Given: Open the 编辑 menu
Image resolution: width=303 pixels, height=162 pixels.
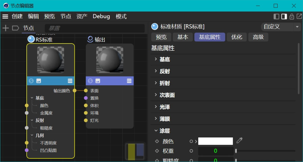Looking at the screenshot, I should click(x=33, y=17).
